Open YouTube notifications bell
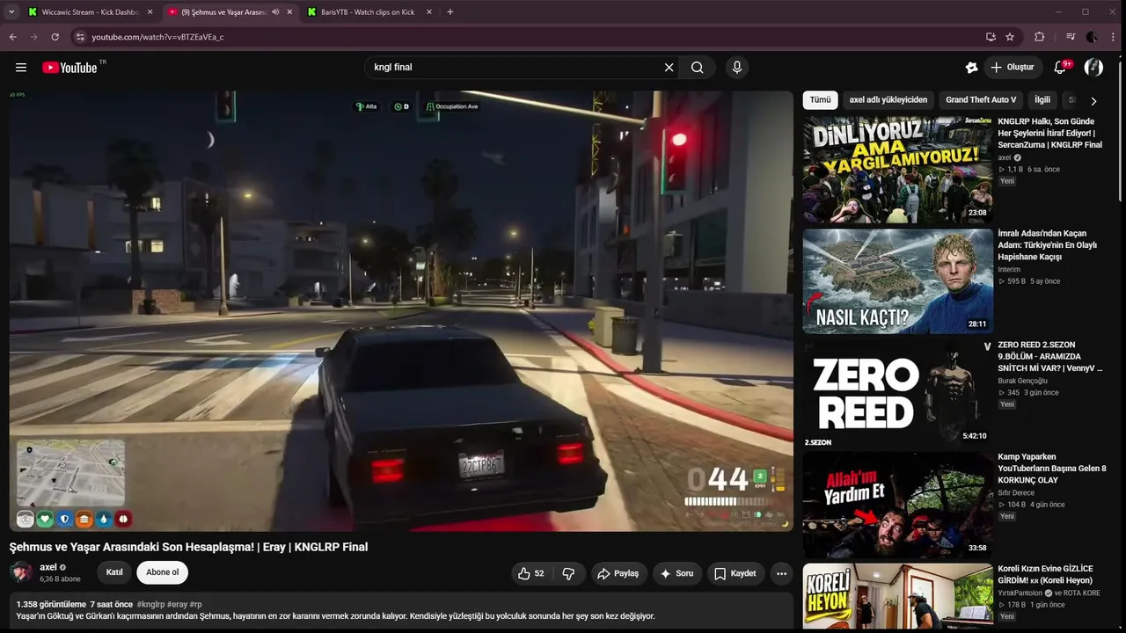The height and width of the screenshot is (633, 1126). pyautogui.click(x=1060, y=68)
